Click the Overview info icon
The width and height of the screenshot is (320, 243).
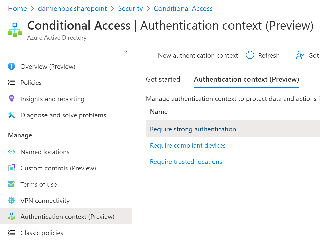pyautogui.click(x=12, y=67)
